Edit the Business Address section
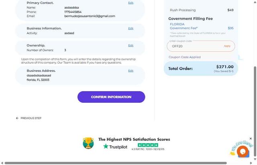Screen dimensions: 257x165 click(x=131, y=71)
